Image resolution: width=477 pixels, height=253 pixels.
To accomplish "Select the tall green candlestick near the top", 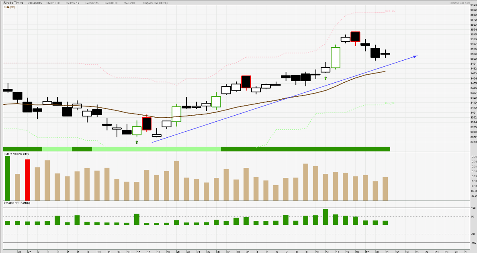I will click(336, 57).
